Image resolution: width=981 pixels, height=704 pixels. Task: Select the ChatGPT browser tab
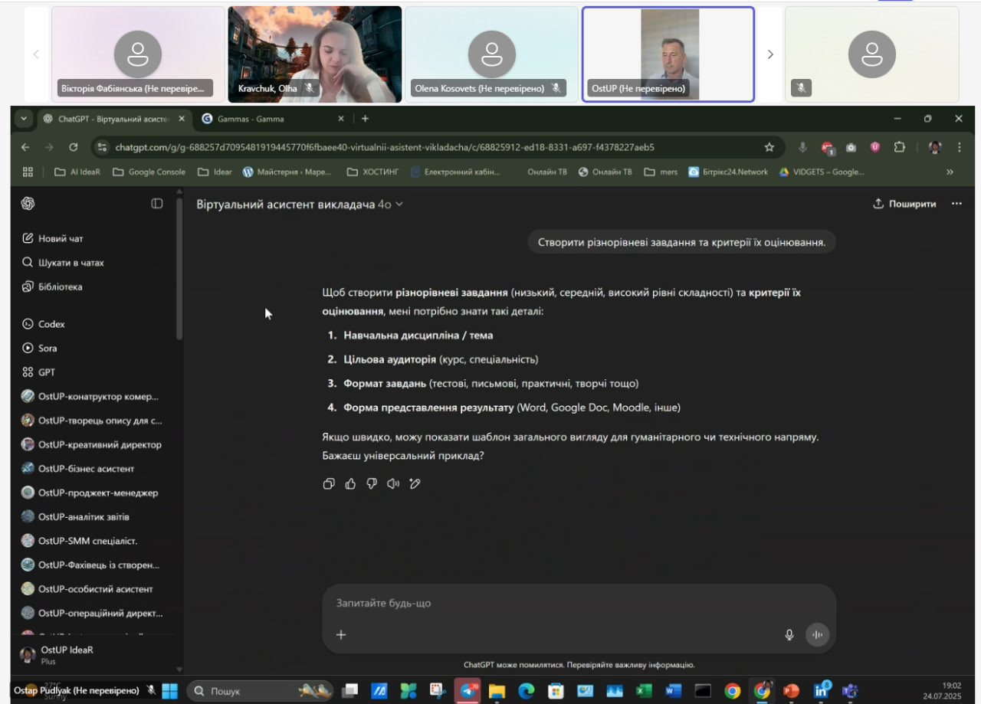point(113,119)
